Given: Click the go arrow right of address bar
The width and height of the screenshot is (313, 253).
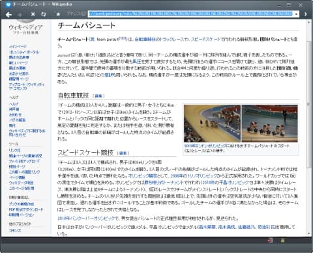Looking at the screenshot, I should pos(305,14).
